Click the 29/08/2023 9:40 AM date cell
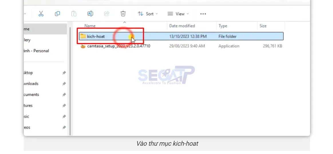 (x=187, y=46)
